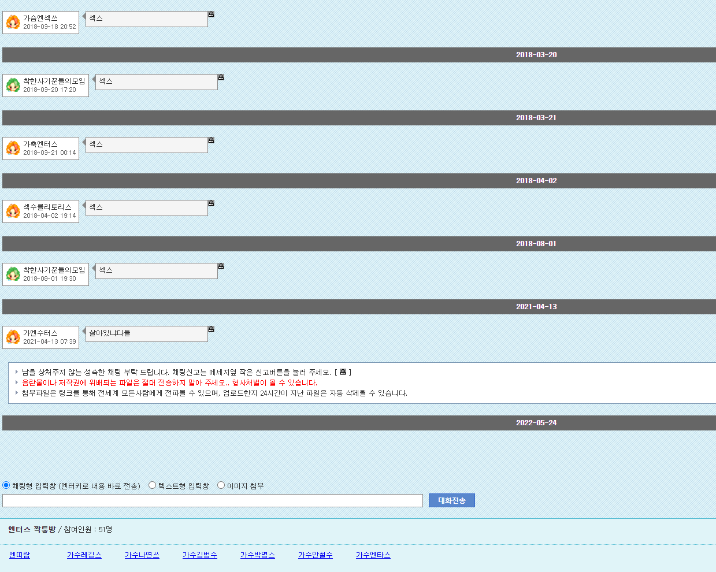Click the 2021-04-13 date header
Image resolution: width=716 pixels, height=572 pixels.
click(x=359, y=307)
